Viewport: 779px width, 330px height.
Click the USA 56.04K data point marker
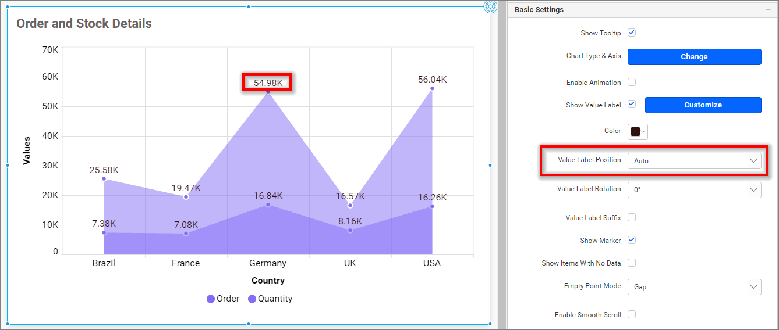[432, 88]
